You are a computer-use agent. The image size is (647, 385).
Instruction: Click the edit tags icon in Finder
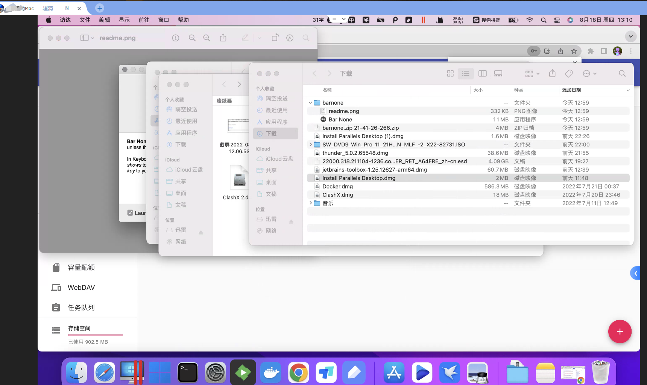tap(569, 74)
